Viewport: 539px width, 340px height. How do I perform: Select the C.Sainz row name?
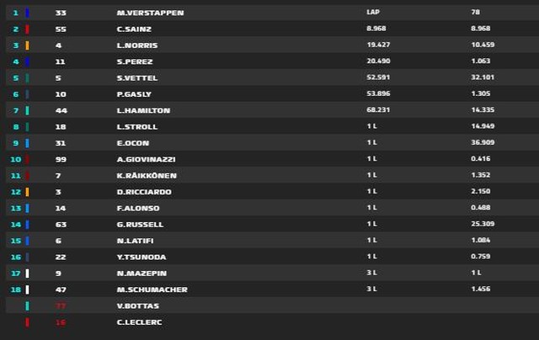pyautogui.click(x=134, y=29)
